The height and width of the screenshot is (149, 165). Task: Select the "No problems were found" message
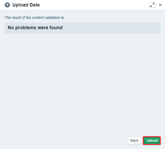[35, 28]
